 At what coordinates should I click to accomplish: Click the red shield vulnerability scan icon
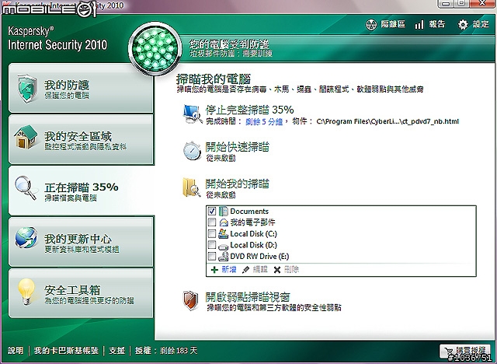pyautogui.click(x=191, y=300)
